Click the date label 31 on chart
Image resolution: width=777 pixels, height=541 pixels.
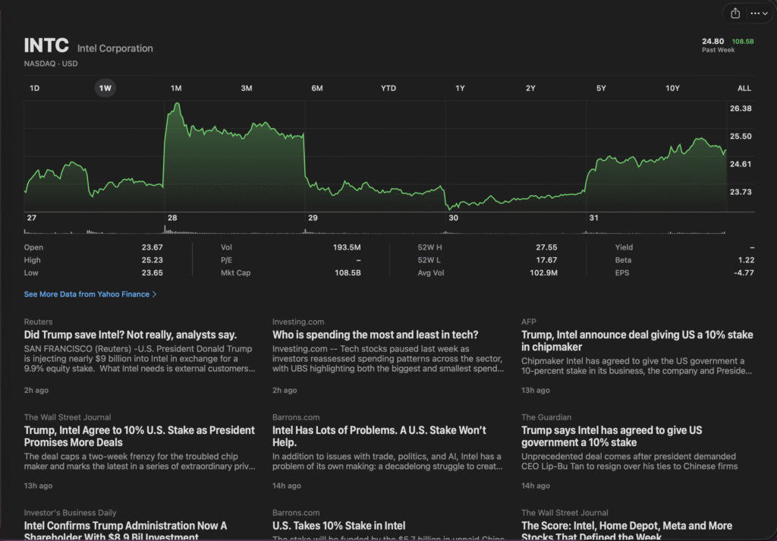coord(593,218)
